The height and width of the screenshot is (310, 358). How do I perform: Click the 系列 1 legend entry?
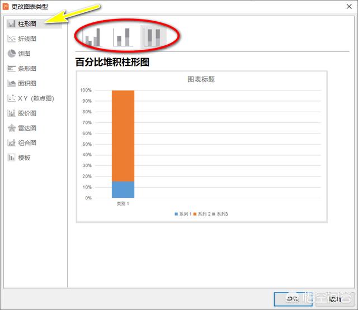(183, 214)
